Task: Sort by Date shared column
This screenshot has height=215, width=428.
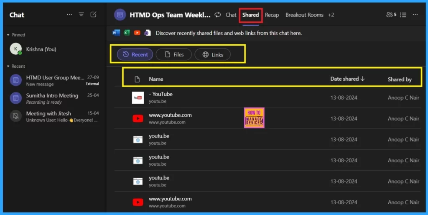Action: tap(347, 79)
